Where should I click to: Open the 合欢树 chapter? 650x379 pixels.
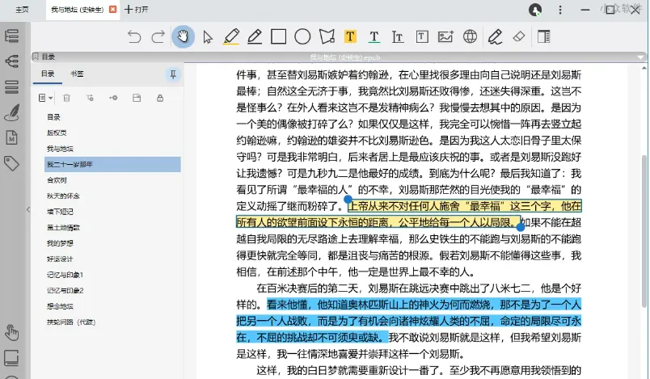pos(57,180)
